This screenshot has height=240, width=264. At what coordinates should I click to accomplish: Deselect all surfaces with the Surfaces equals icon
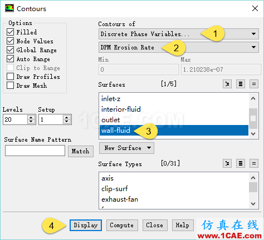[x=254, y=84]
